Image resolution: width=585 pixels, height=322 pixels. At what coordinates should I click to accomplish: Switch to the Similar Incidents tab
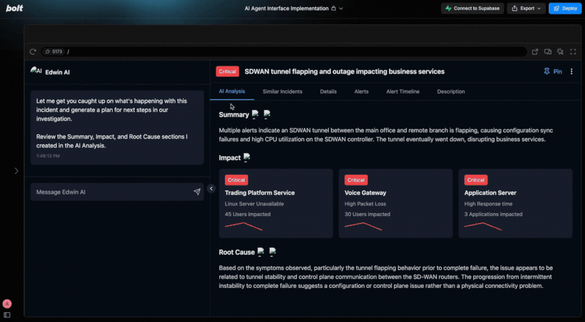tap(282, 91)
